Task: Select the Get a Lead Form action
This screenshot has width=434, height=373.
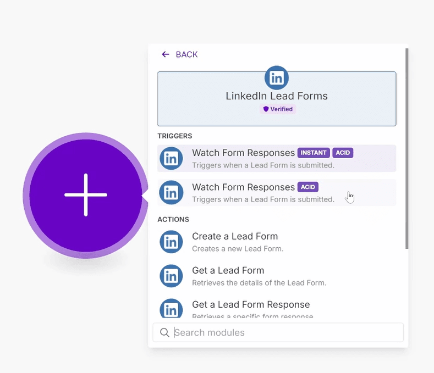Action: pos(228,271)
